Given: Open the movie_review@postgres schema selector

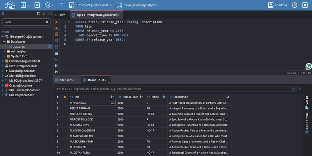Looking at the screenshot, I should [138, 5].
